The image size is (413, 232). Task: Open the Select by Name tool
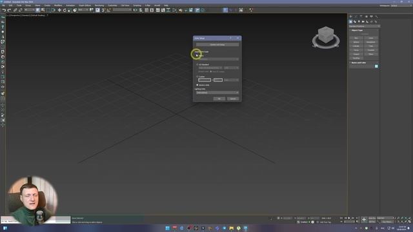[x=43, y=10]
